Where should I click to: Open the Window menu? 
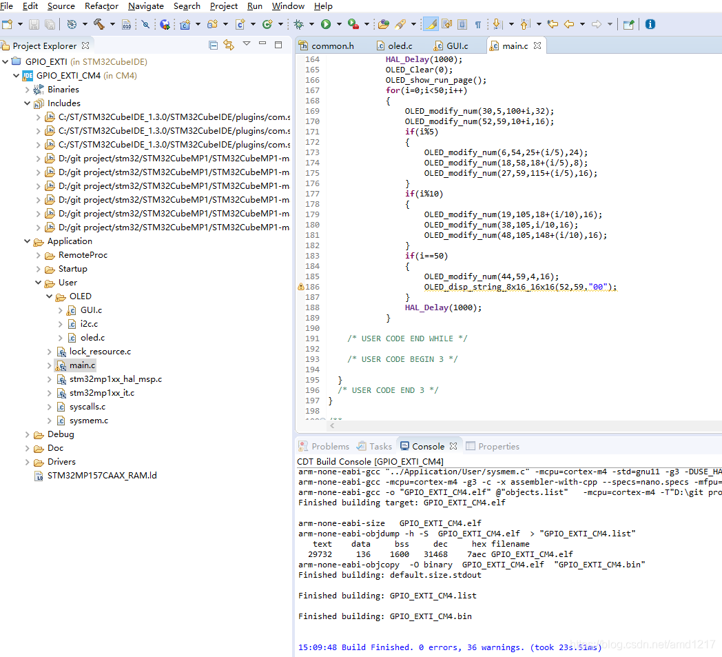[x=288, y=6]
